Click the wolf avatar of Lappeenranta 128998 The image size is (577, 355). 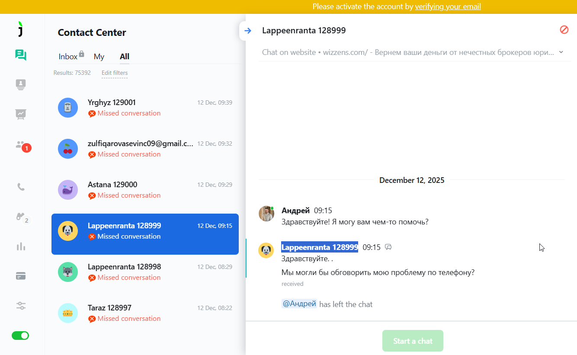pos(68,272)
